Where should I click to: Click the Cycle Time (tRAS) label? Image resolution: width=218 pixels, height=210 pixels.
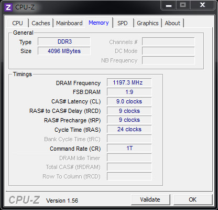[x=78, y=130]
